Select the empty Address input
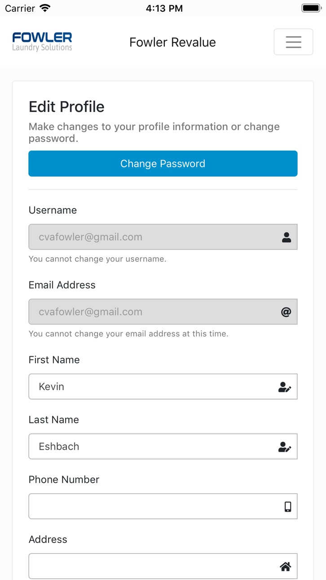 (x=163, y=566)
